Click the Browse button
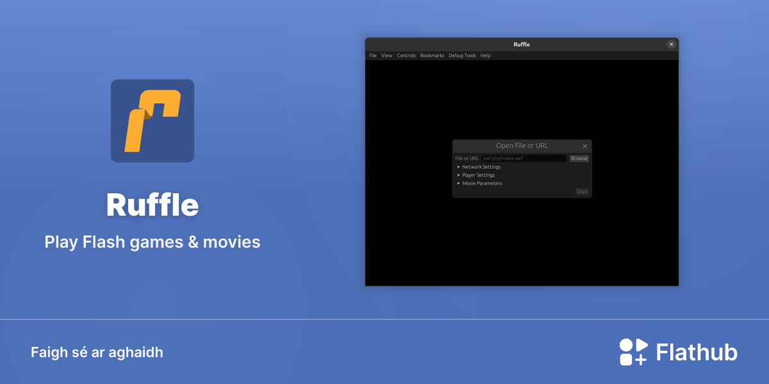This screenshot has height=384, width=769. click(x=579, y=159)
